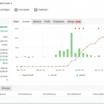
Task: Select the Browser tab
Action: 6,88
